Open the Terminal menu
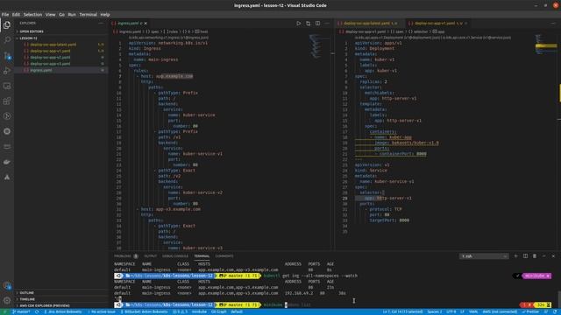561x315 pixels. click(88, 15)
